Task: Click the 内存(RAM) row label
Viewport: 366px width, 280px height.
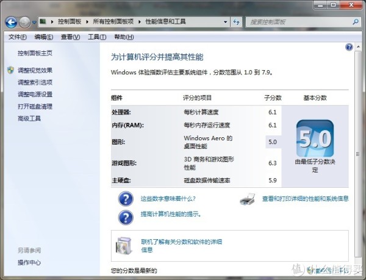Action: click(127, 125)
